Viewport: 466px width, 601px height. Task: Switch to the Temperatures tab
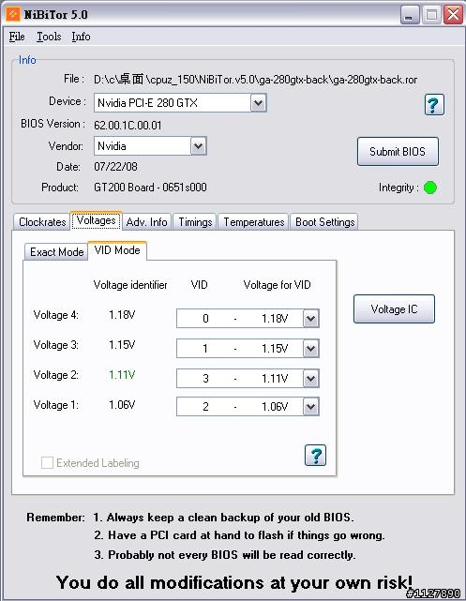(x=254, y=222)
